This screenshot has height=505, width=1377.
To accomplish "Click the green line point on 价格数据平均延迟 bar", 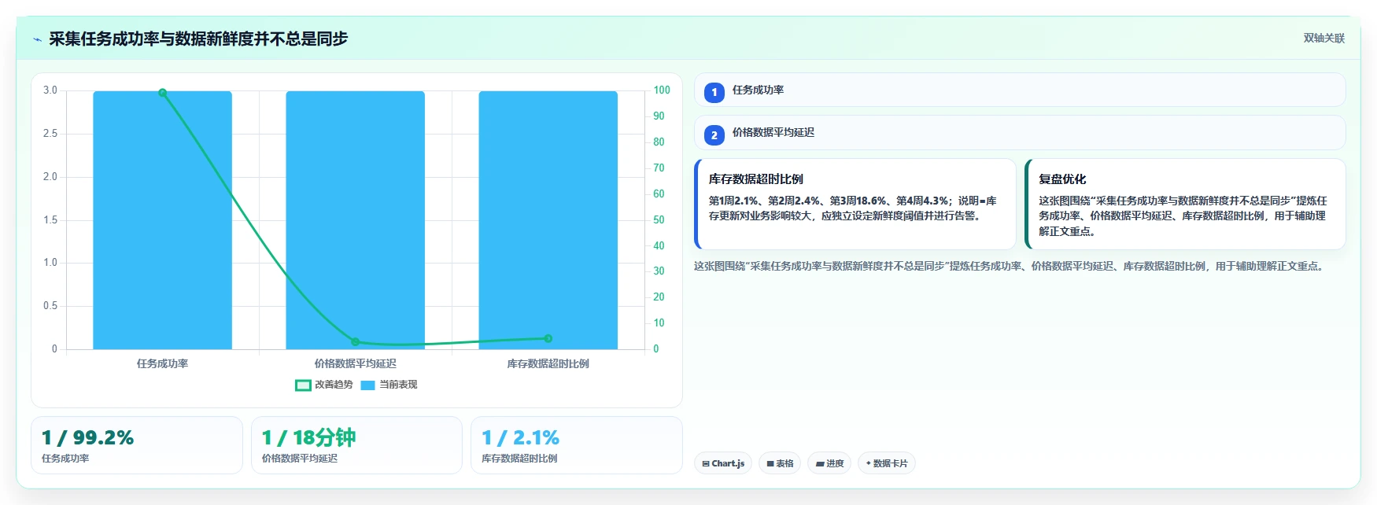I will tap(355, 341).
